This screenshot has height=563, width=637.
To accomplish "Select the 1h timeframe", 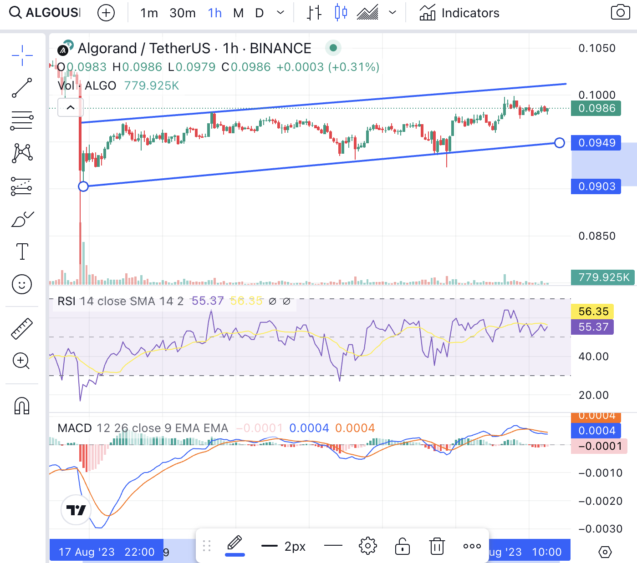I will click(215, 13).
